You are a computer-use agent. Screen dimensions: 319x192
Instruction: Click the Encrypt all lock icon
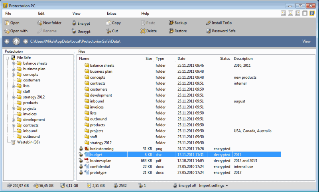pos(175,186)
